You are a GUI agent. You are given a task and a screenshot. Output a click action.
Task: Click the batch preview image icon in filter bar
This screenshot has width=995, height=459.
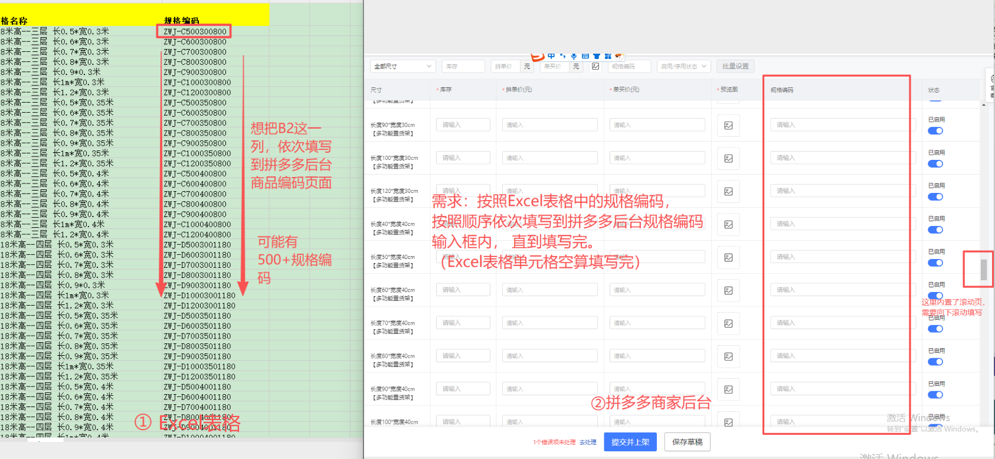(x=595, y=66)
